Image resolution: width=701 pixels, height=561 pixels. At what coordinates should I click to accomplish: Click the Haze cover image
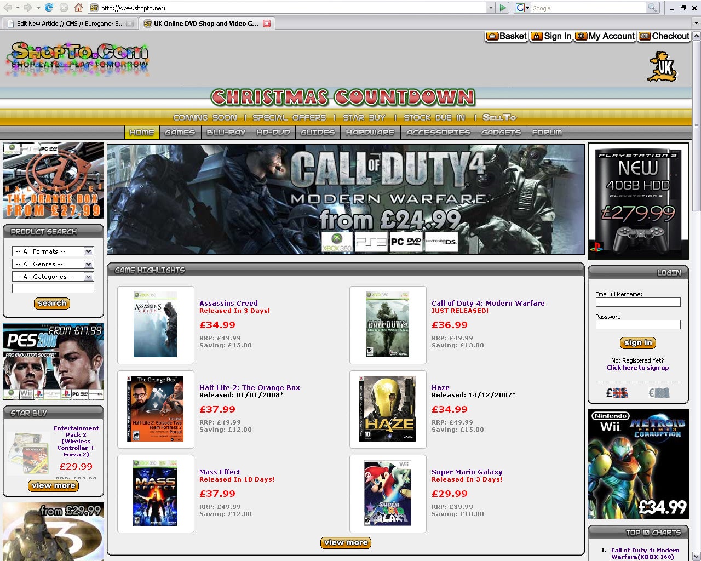388,409
